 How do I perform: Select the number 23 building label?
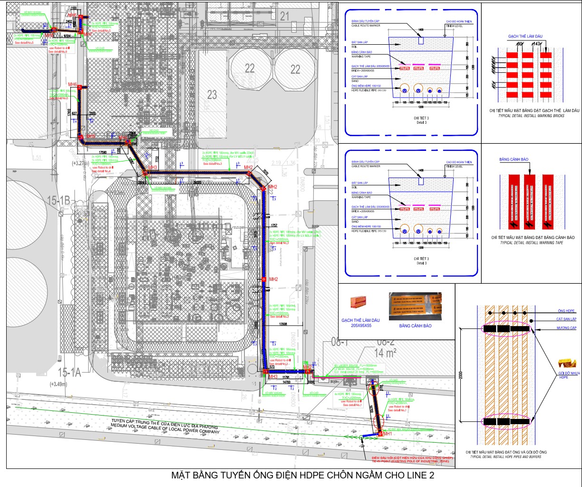[x=212, y=94]
